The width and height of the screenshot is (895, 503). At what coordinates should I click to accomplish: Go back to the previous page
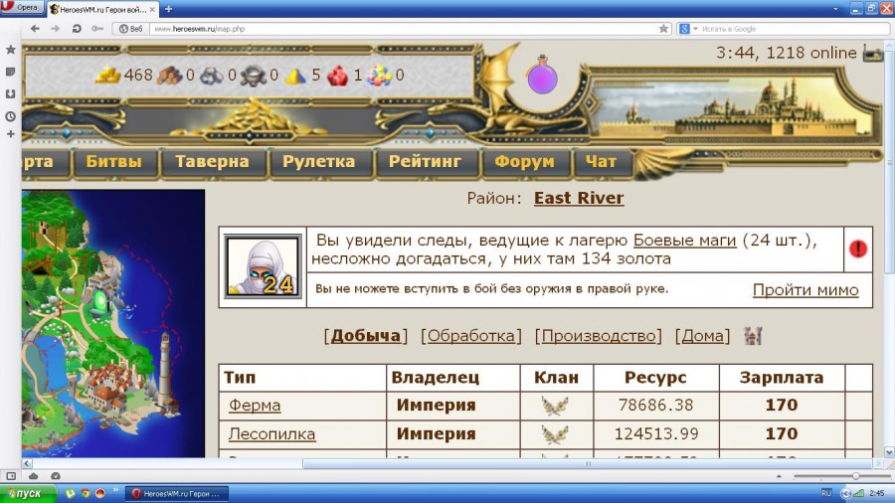(x=36, y=29)
